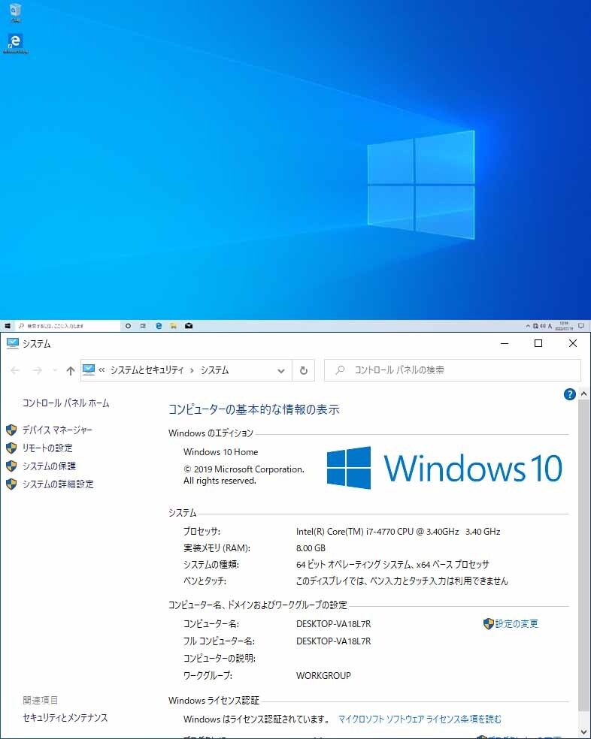591x739 pixels.
Task: Open the address bar history dropdown
Action: [281, 370]
